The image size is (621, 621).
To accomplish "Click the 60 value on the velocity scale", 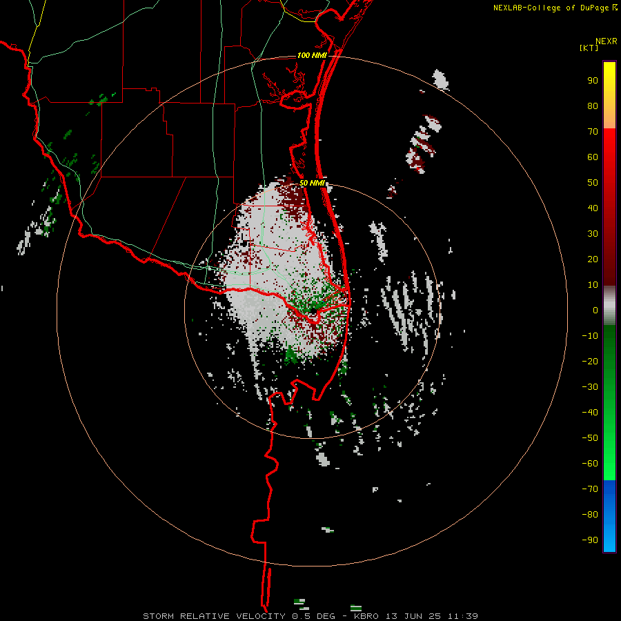I will tap(593, 157).
